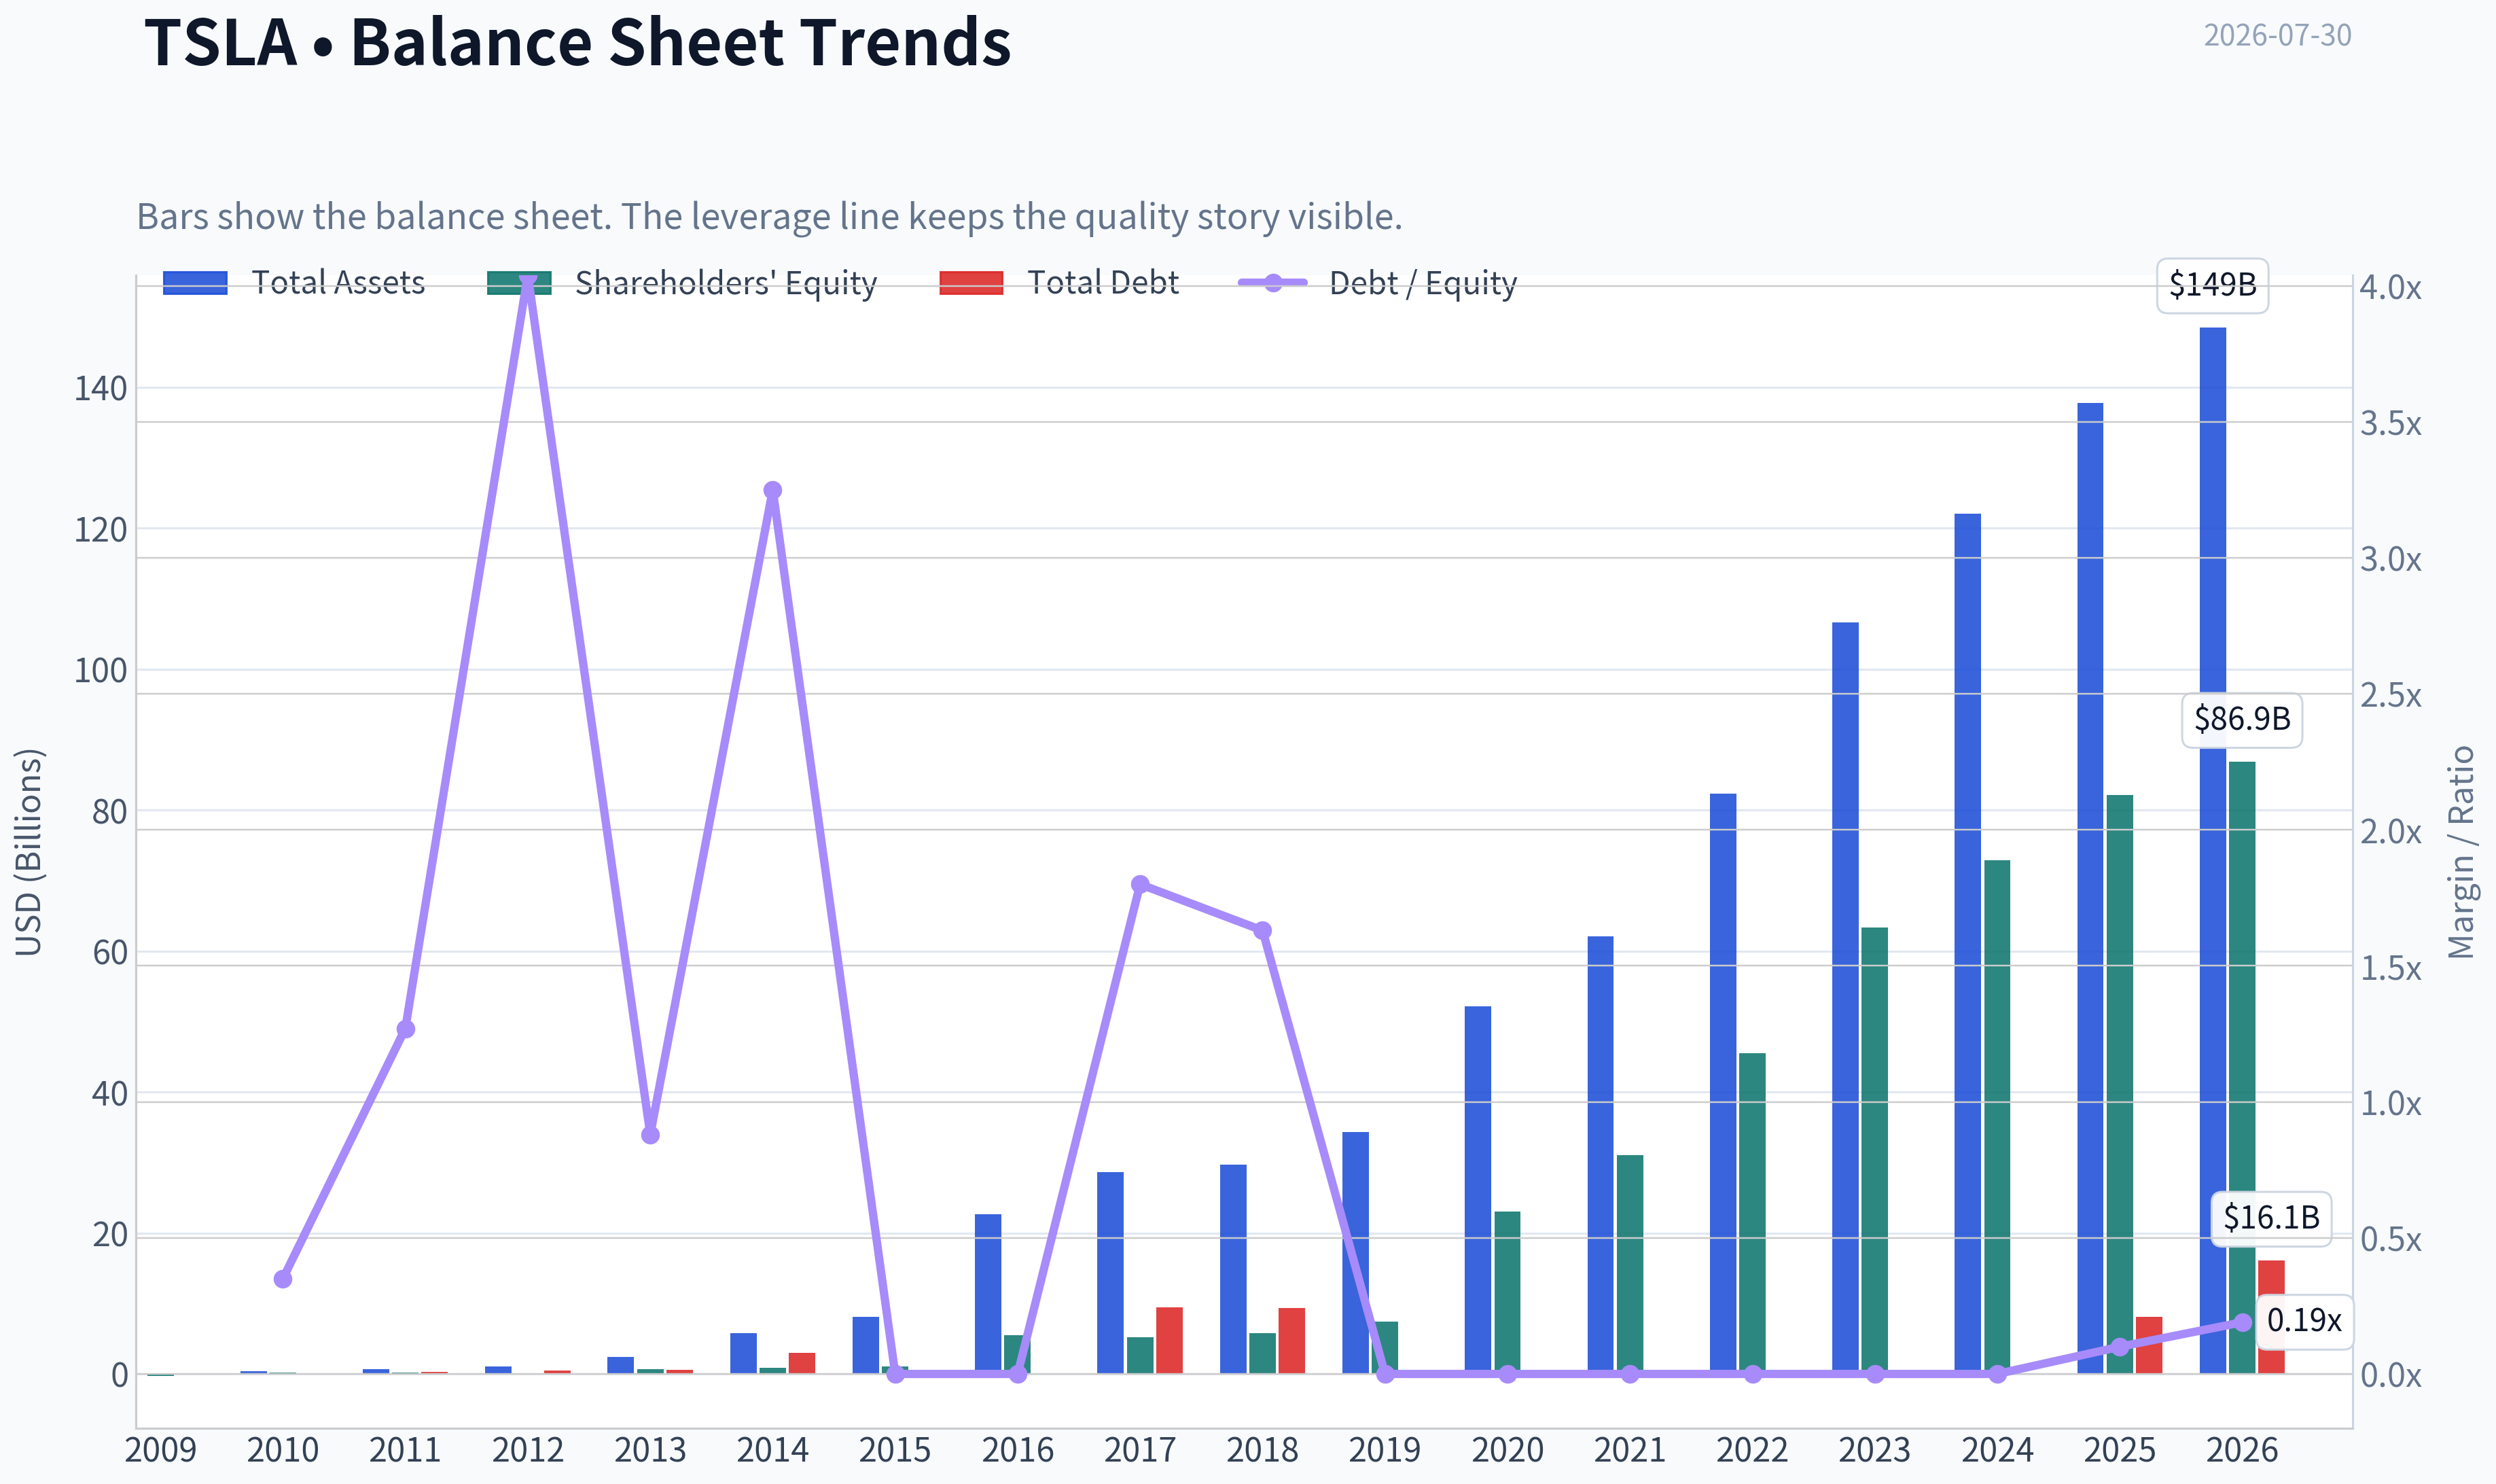Select the 2026 Shareholders' Equity green bar

pos(2241,1067)
